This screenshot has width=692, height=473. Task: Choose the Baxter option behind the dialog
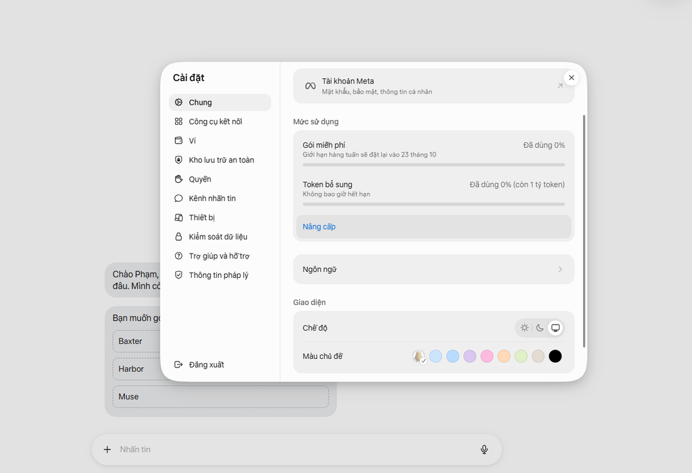coord(137,341)
